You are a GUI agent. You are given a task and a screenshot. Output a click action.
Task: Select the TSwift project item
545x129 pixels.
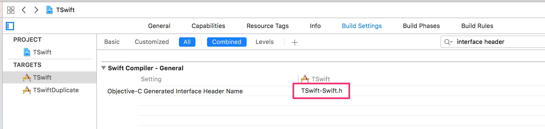42,52
